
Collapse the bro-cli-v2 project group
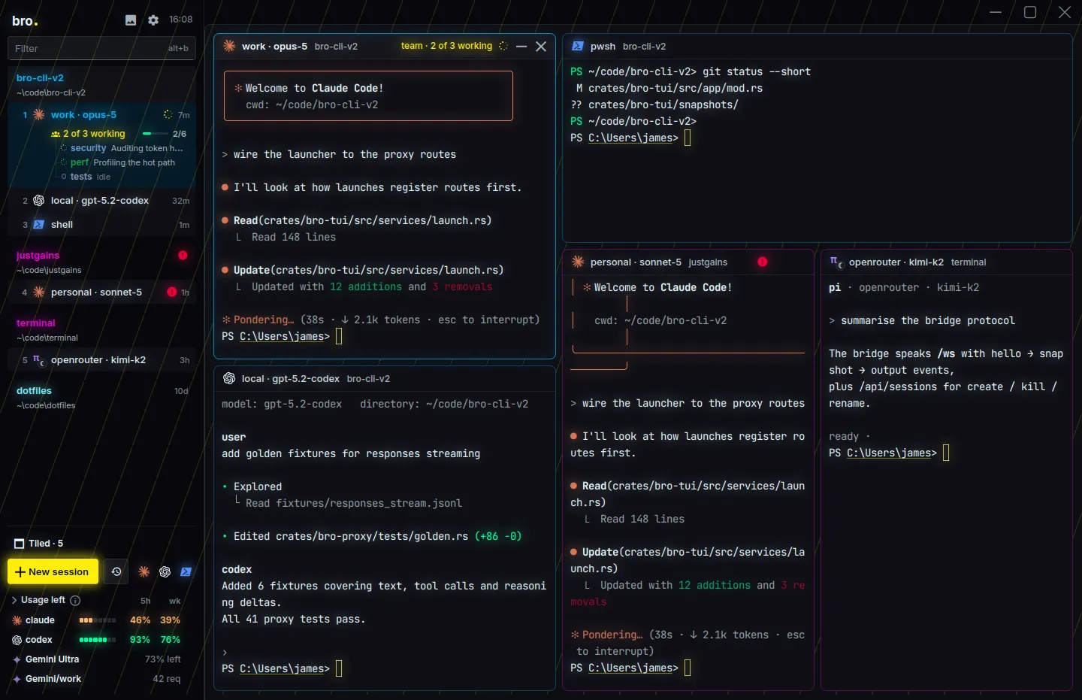pyautogui.click(x=40, y=78)
